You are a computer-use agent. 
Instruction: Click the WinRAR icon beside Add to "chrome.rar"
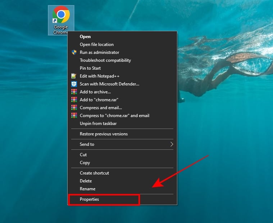[x=74, y=100]
